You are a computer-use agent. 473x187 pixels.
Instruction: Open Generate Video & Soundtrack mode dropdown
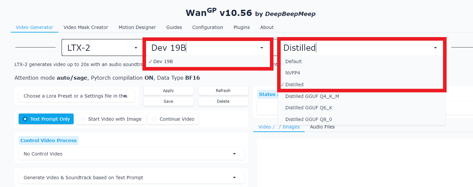131,178
